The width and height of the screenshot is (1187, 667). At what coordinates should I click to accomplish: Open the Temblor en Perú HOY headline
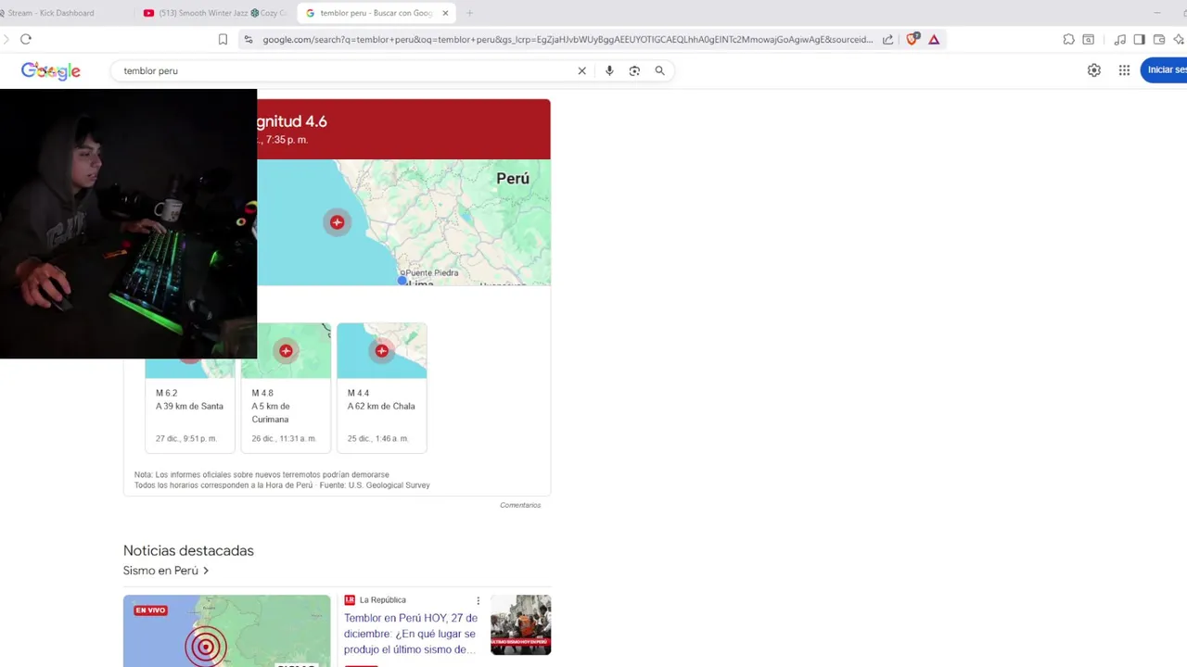click(x=411, y=634)
